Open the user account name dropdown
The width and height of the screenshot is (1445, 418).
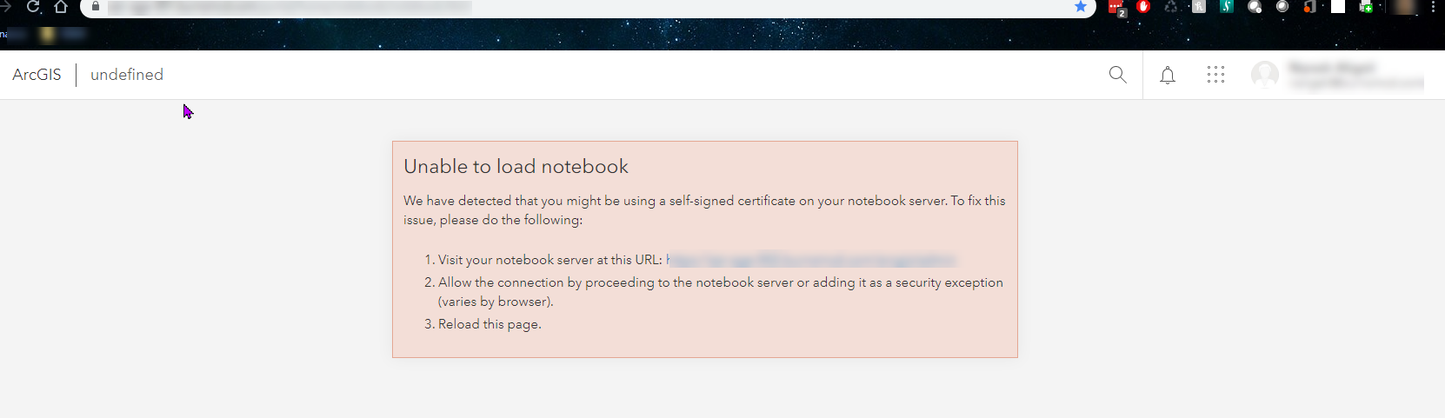[1356, 75]
